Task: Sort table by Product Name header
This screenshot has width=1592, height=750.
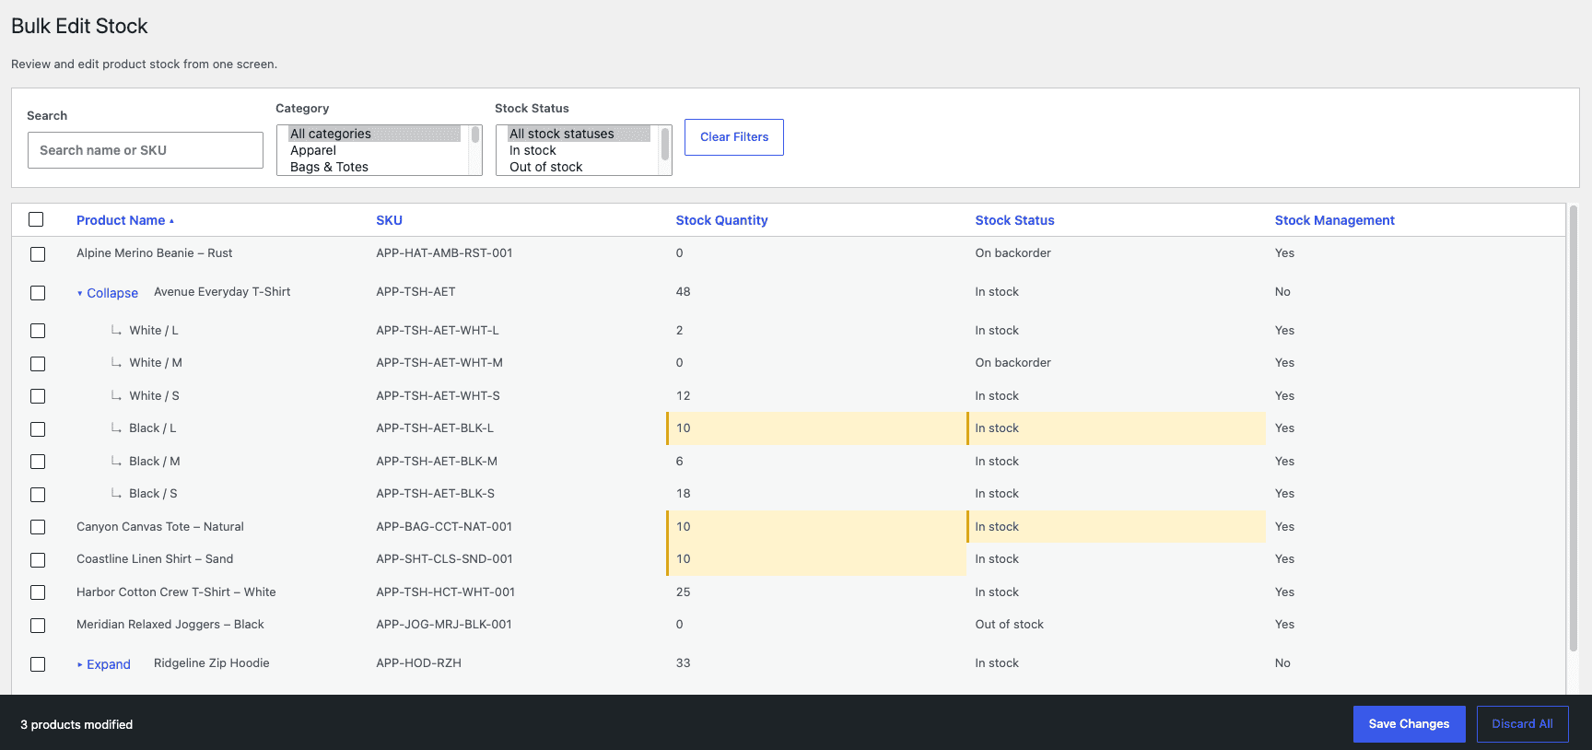Action: [124, 220]
